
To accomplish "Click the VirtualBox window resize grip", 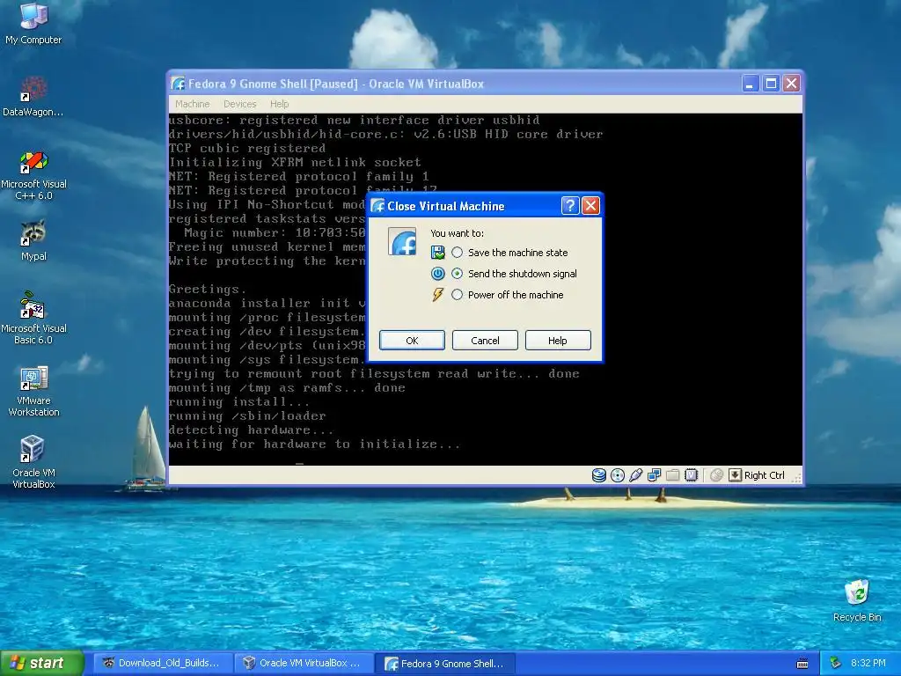I will pyautogui.click(x=796, y=478).
